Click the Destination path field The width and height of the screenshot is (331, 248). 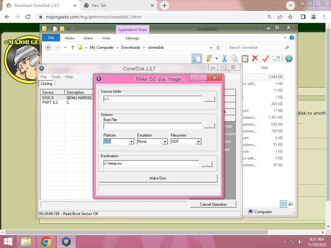(151, 163)
